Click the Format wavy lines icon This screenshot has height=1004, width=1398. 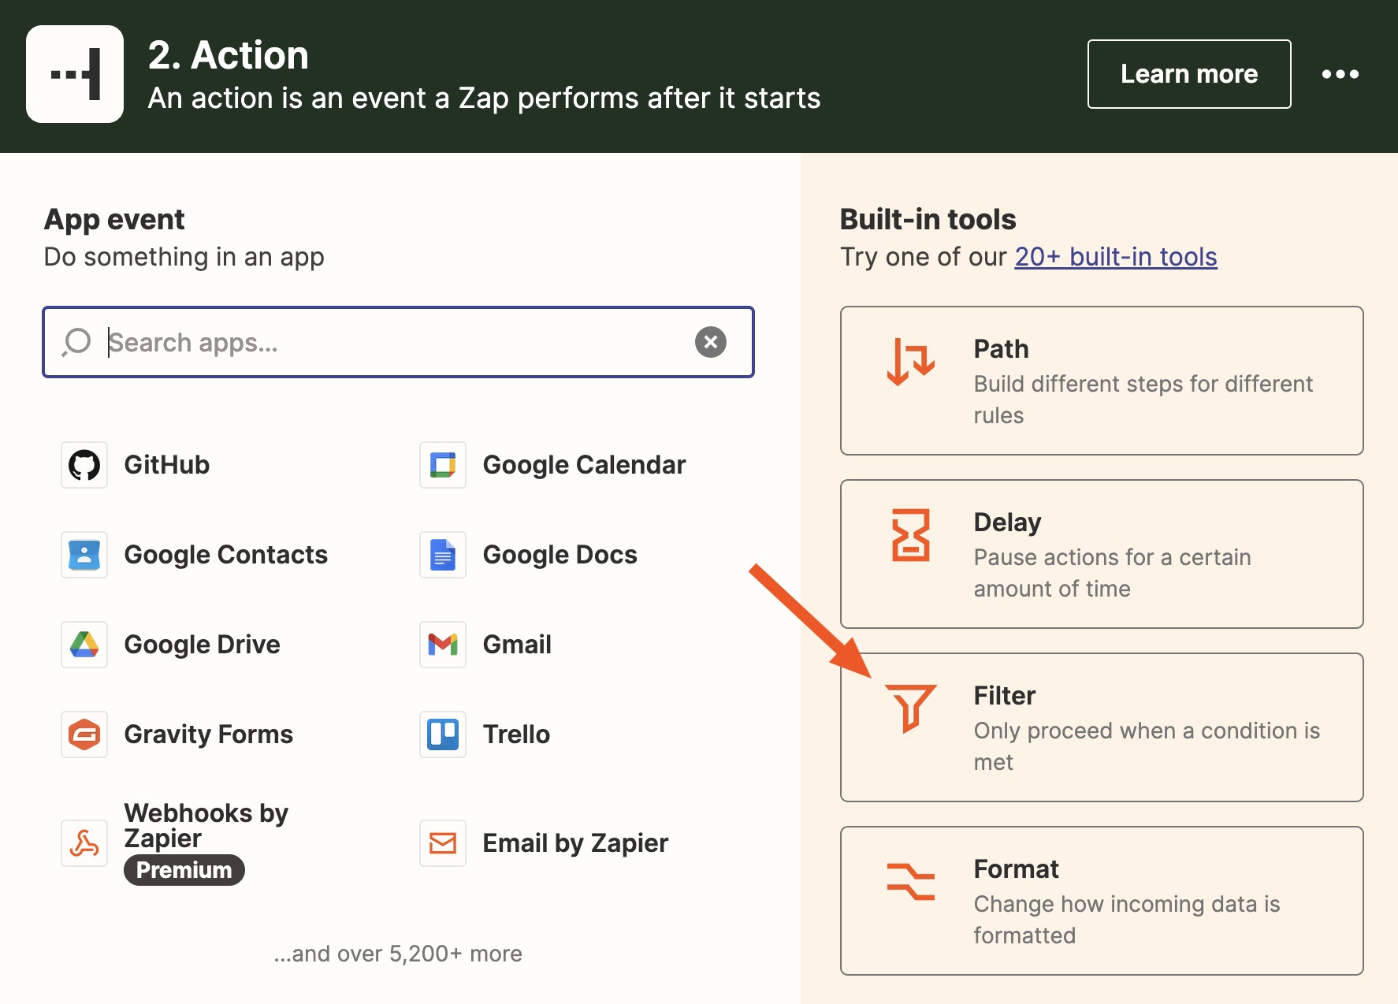pyautogui.click(x=911, y=882)
